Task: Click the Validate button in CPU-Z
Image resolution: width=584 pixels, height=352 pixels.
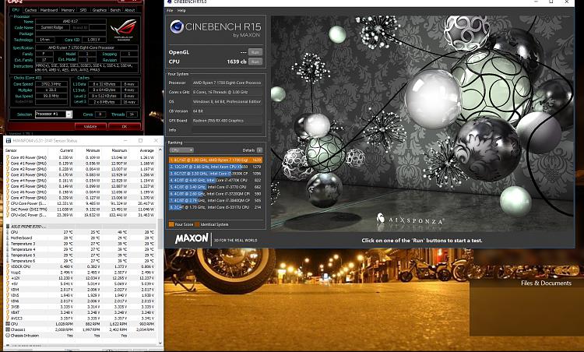Action: 90,127
